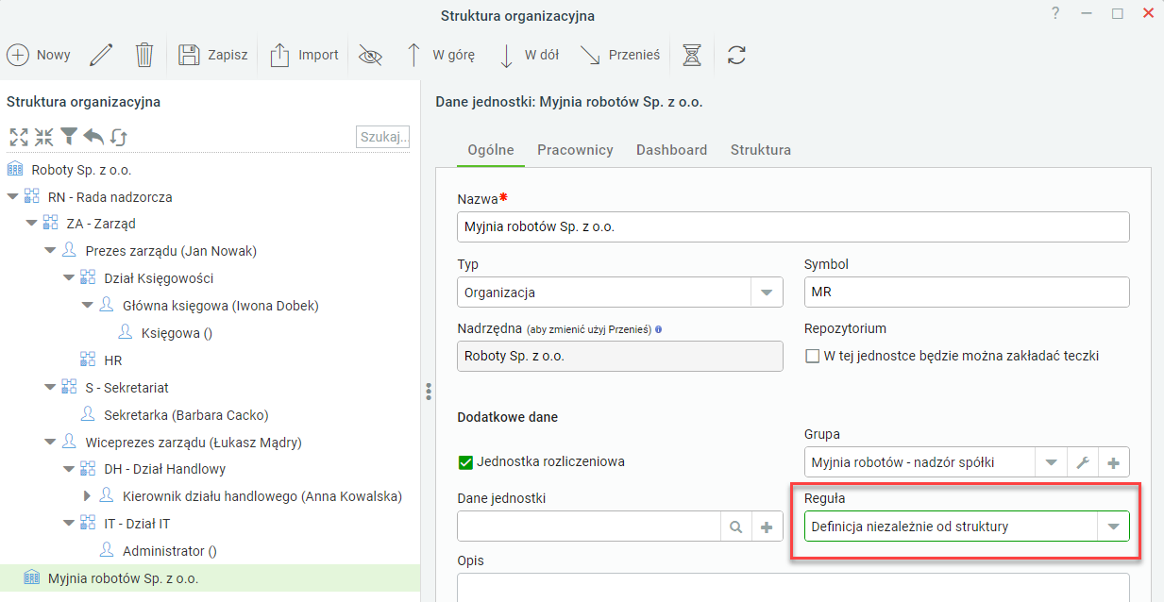This screenshot has width=1164, height=602.
Task: Click the Przenieś button label
Action: (x=634, y=55)
